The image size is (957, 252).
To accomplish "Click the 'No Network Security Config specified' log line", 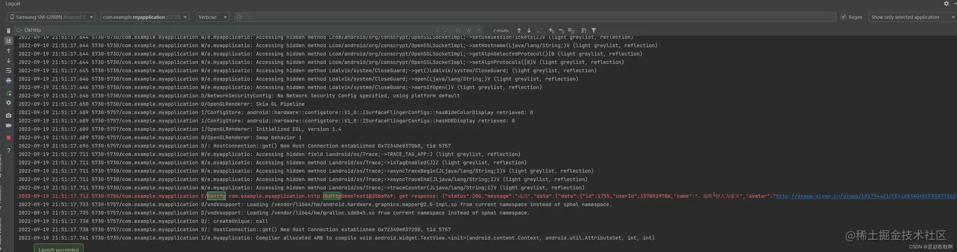I will coord(239,96).
